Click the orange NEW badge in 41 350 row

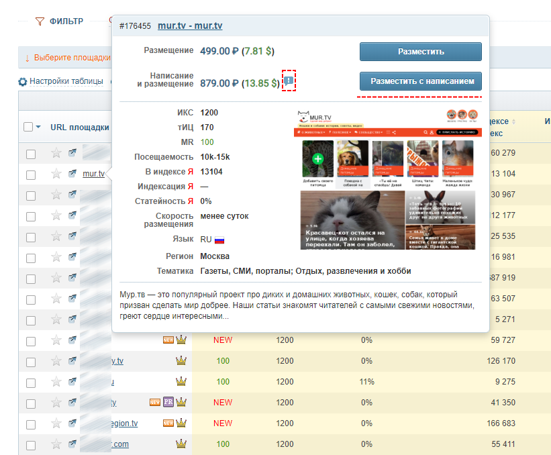coord(155,402)
